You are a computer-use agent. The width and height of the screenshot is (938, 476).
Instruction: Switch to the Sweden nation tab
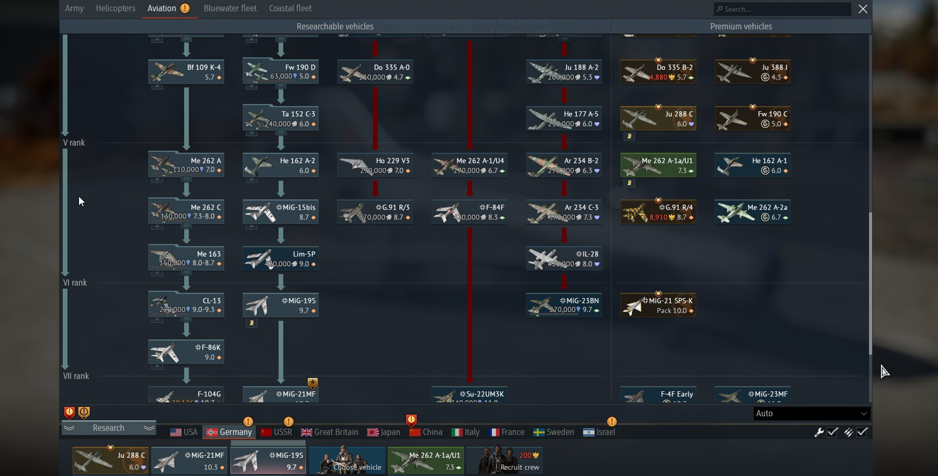click(554, 432)
